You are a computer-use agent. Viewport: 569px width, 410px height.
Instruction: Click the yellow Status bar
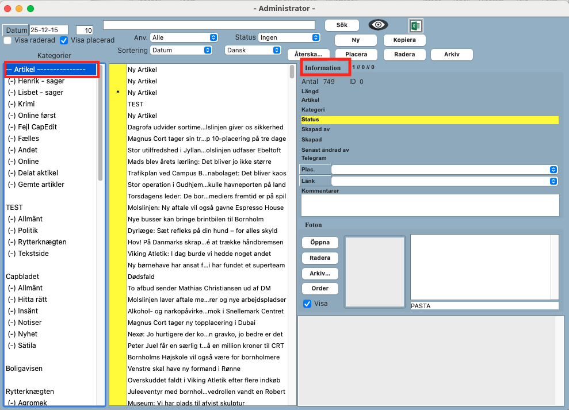429,120
